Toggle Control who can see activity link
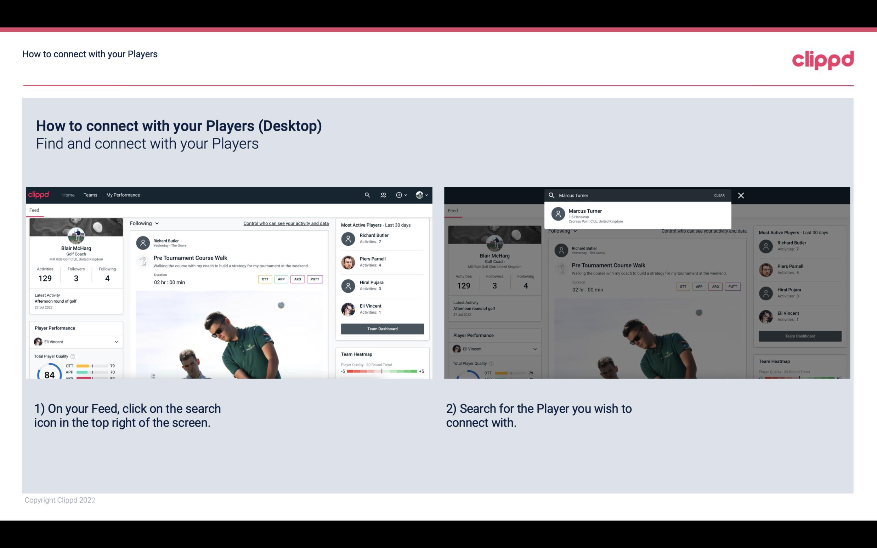The image size is (877, 548). (x=285, y=223)
